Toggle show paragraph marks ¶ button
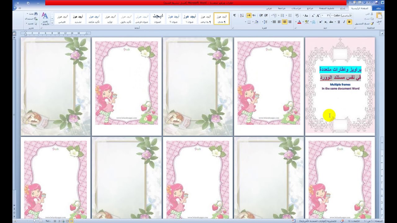The image size is (397, 223). 234,15
